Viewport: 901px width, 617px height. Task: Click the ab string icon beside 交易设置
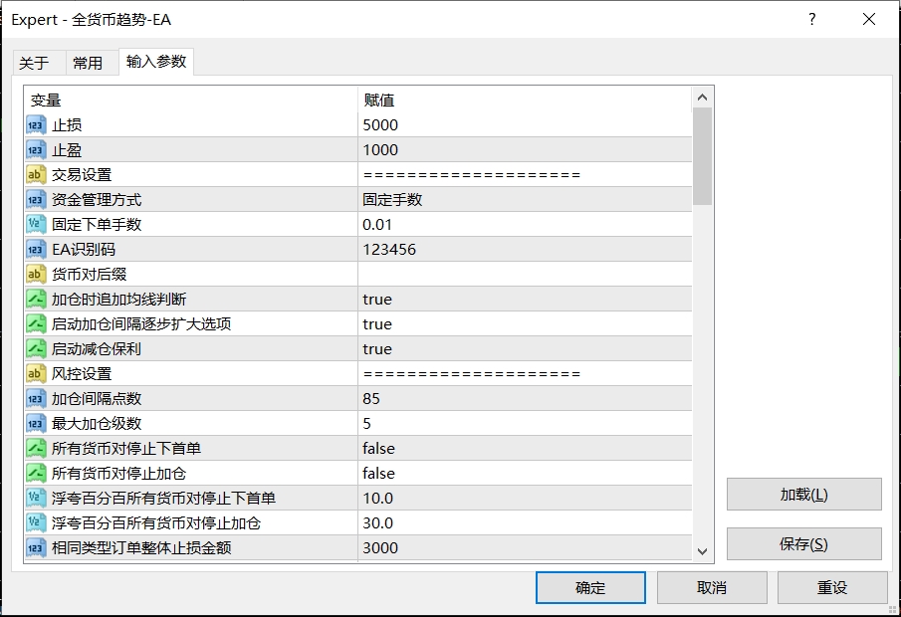coord(38,174)
